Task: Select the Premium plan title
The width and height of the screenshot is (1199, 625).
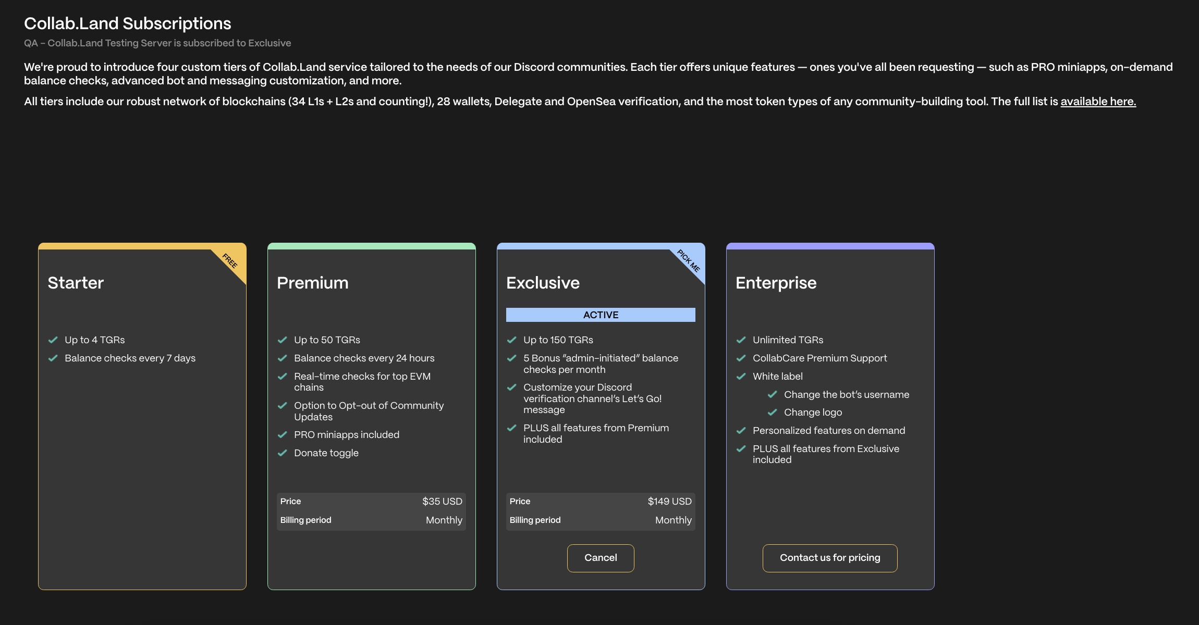Action: coord(312,283)
